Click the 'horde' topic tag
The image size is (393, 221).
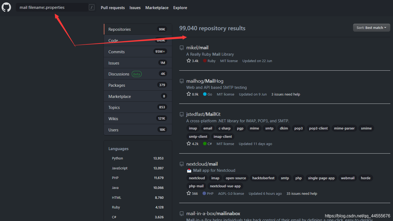click(366, 178)
